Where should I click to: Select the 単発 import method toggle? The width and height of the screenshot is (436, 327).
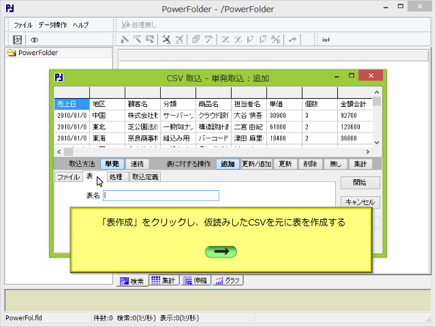112,163
